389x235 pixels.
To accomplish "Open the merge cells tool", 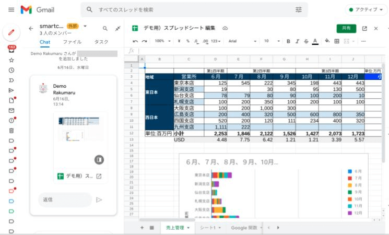I will (x=347, y=41).
